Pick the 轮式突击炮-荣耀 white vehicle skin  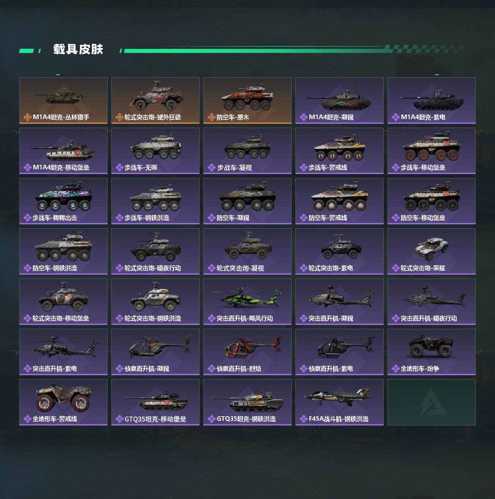[432, 251]
